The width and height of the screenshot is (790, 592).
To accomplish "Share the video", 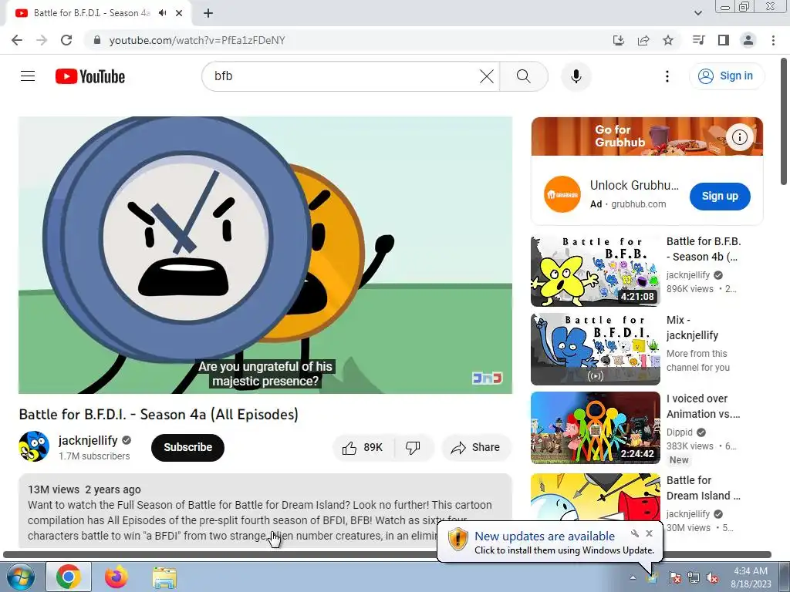I will tap(475, 447).
